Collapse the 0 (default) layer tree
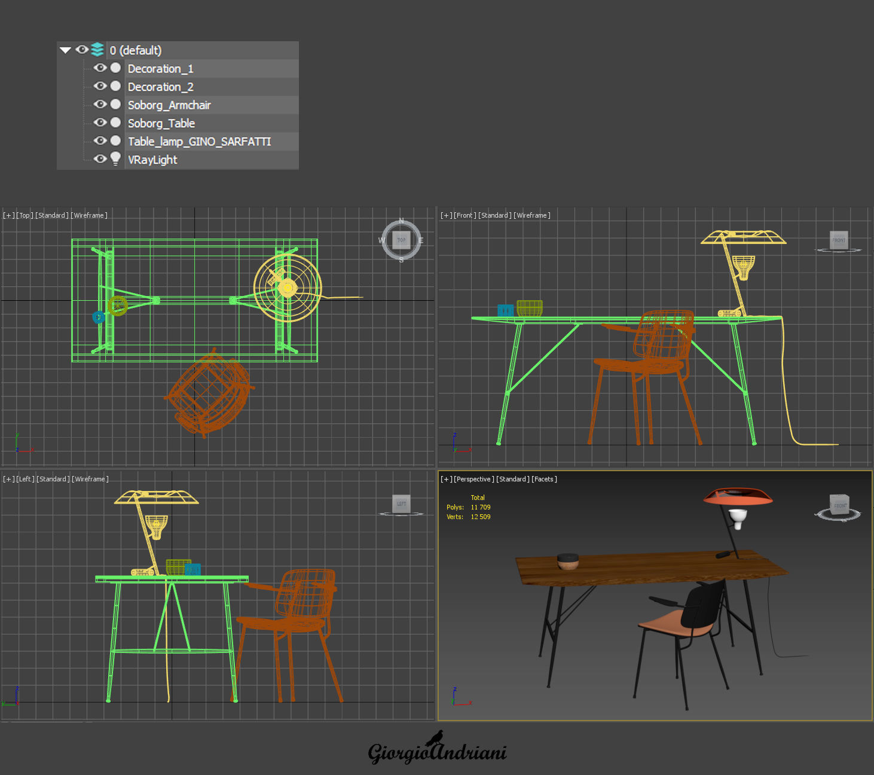The width and height of the screenshot is (874, 775). click(66, 50)
